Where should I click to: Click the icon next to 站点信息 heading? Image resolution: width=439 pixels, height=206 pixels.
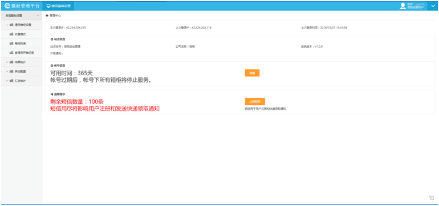tap(52, 39)
